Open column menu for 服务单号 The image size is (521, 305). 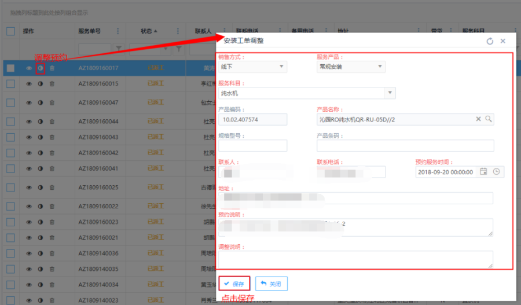click(119, 31)
